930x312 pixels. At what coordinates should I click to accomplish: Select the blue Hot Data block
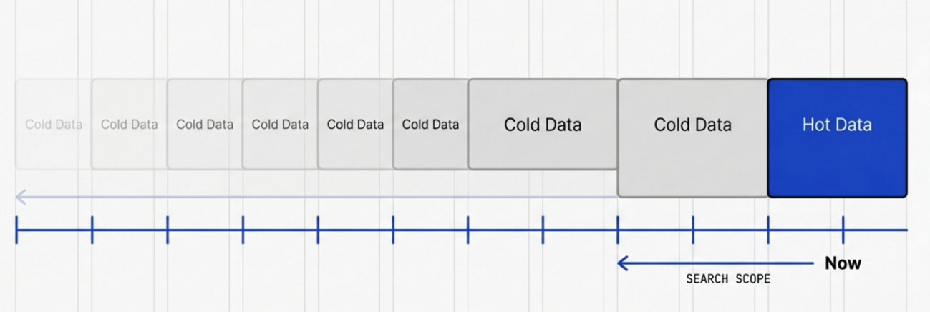tap(837, 137)
